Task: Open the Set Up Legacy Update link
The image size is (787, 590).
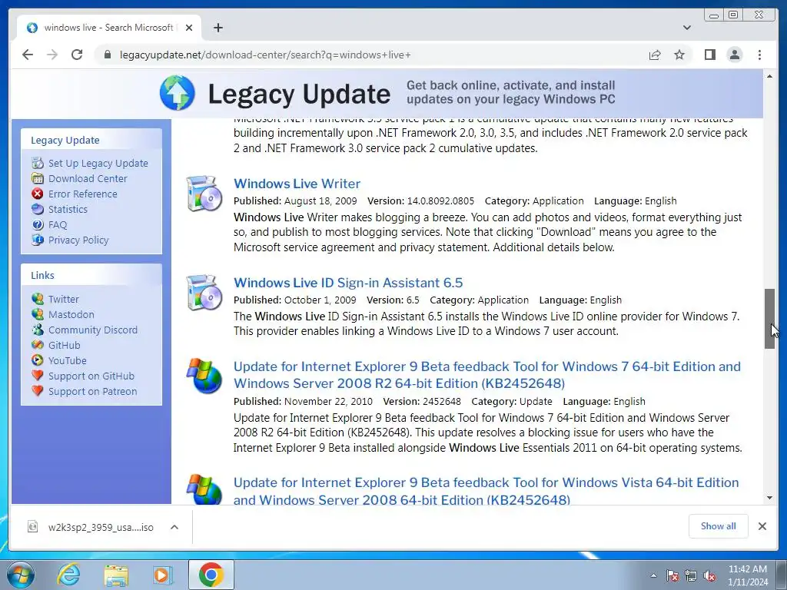Action: point(98,163)
